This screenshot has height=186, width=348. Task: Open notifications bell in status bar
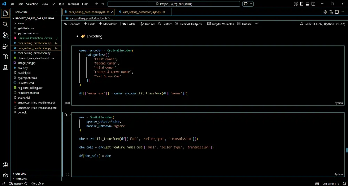click(343, 184)
